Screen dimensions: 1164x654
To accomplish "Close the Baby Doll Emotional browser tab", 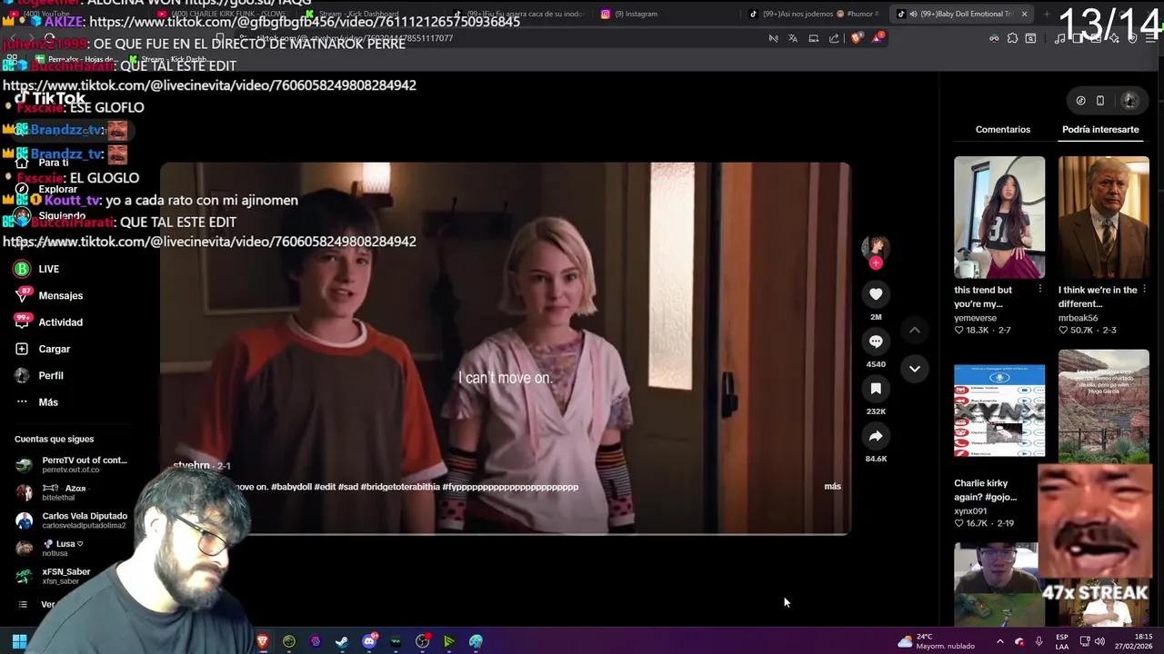I will click(1024, 14).
